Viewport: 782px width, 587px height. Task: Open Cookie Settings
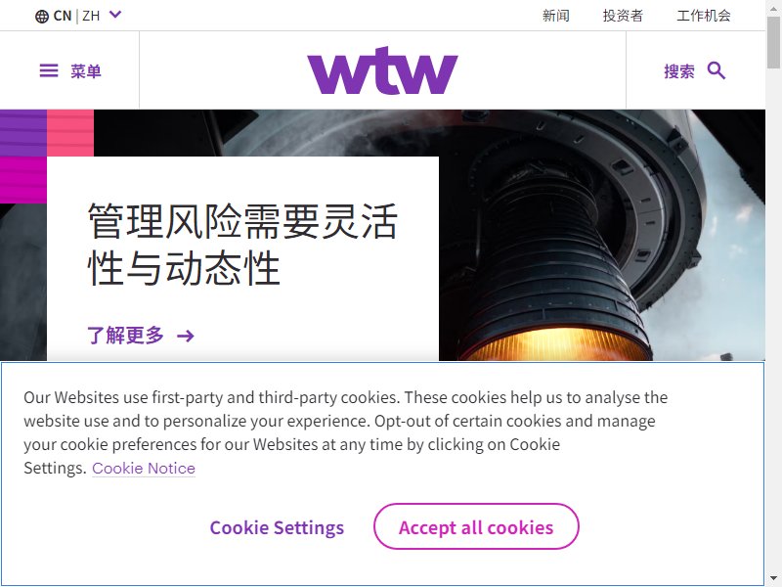[277, 527]
